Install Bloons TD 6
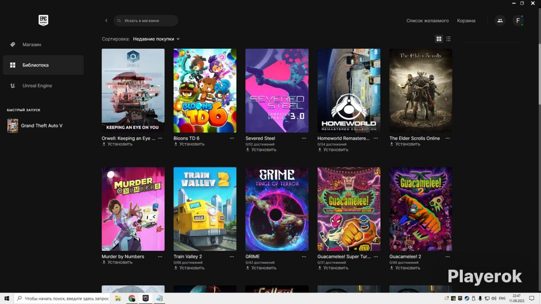This screenshot has width=541, height=304. 189,144
